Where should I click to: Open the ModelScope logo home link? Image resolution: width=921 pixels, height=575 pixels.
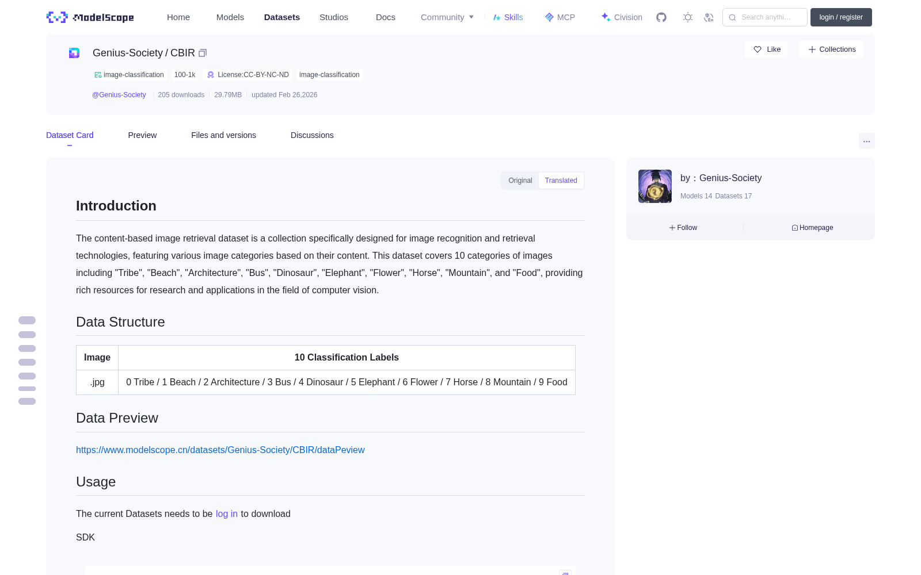point(90,17)
